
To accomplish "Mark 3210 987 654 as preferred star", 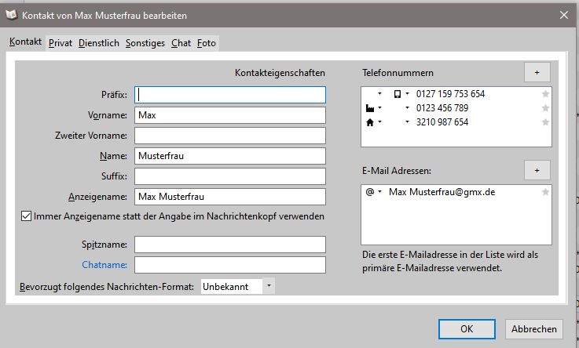I will [x=545, y=122].
